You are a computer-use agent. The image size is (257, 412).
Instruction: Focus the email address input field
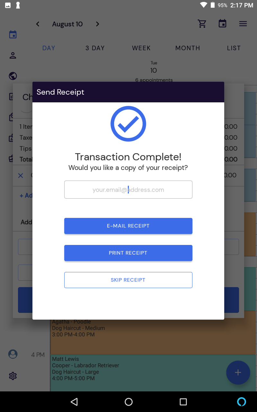point(128,190)
